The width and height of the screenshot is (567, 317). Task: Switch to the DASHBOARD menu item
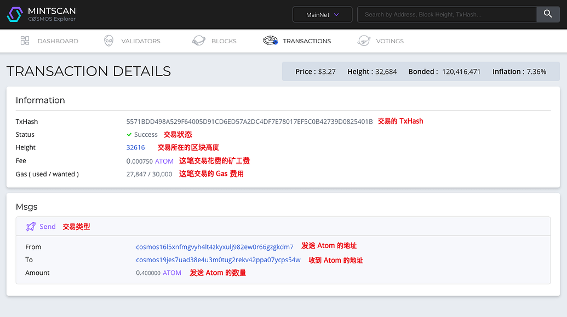tap(58, 41)
